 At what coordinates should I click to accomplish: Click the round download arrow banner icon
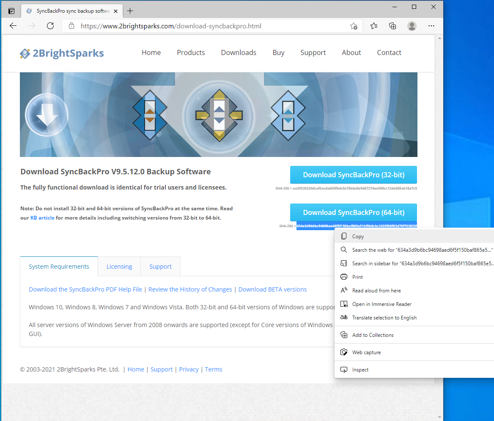(47, 115)
